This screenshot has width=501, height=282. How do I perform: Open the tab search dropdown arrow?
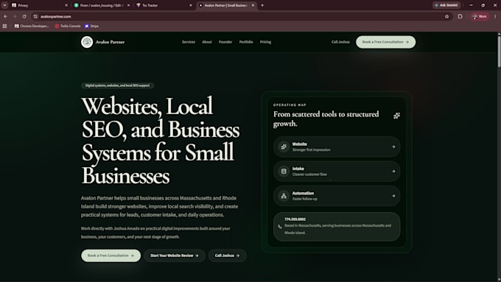coord(4,5)
